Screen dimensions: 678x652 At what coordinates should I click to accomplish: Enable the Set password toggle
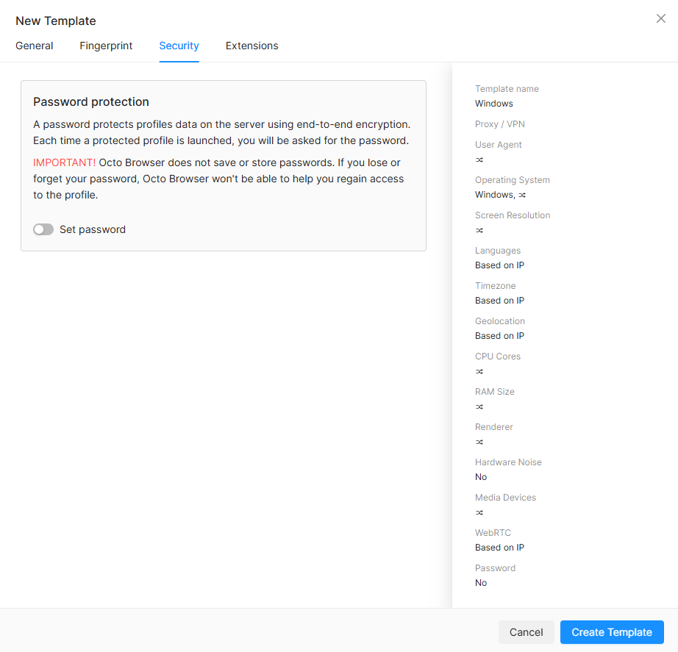[x=43, y=229]
